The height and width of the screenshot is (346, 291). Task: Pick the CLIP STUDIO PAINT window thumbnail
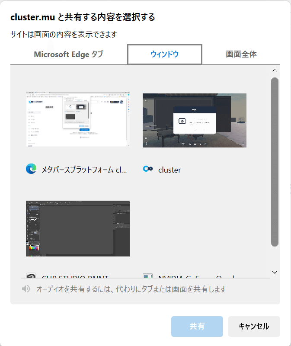78,228
